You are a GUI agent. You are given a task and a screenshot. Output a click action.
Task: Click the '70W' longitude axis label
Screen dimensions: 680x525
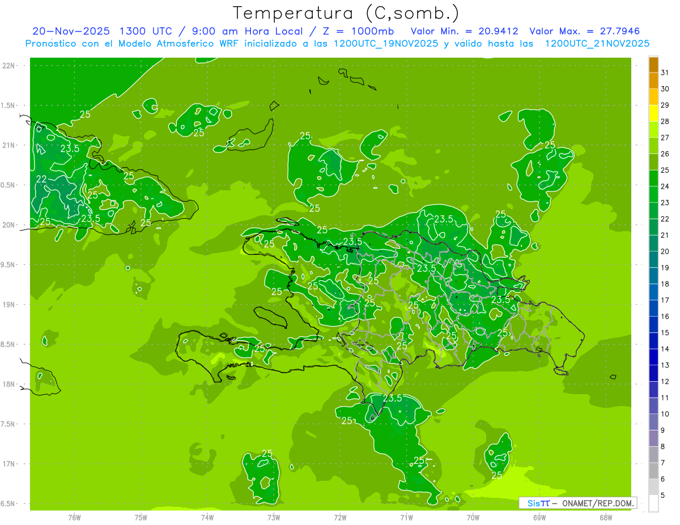[473, 517]
